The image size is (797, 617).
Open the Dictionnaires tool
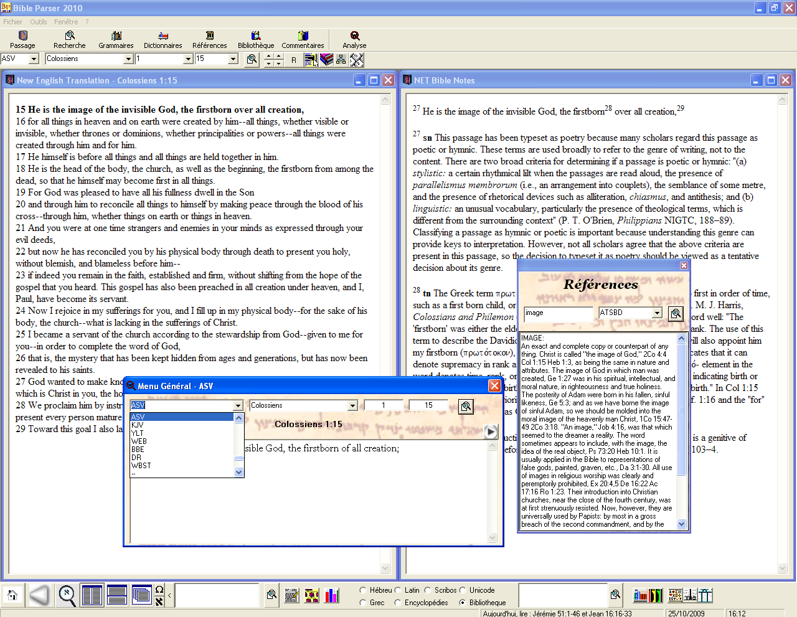(x=163, y=40)
